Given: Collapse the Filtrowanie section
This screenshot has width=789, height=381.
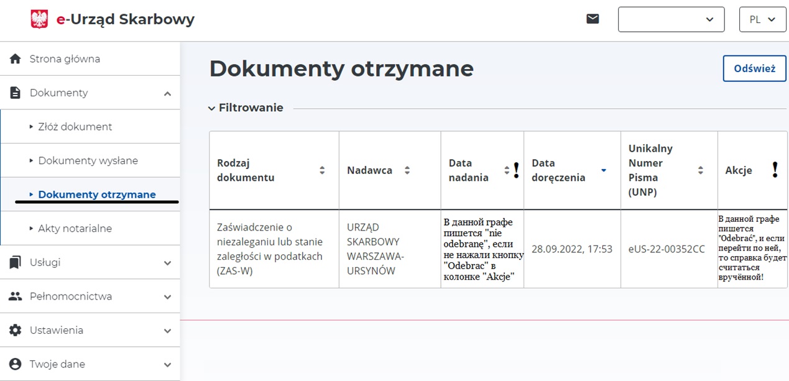Looking at the screenshot, I should pyautogui.click(x=212, y=108).
